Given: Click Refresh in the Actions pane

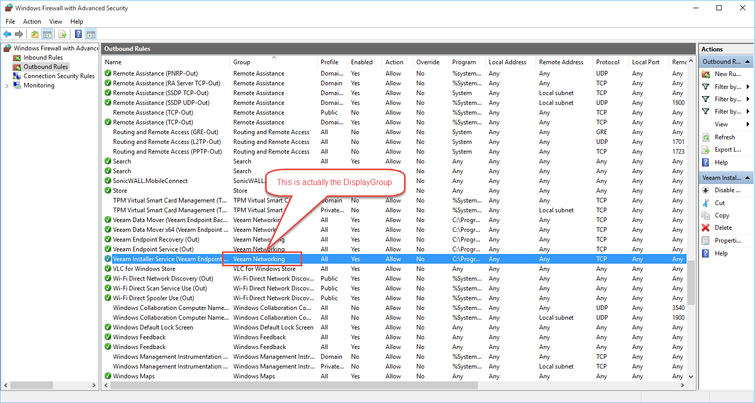Looking at the screenshot, I should 725,137.
